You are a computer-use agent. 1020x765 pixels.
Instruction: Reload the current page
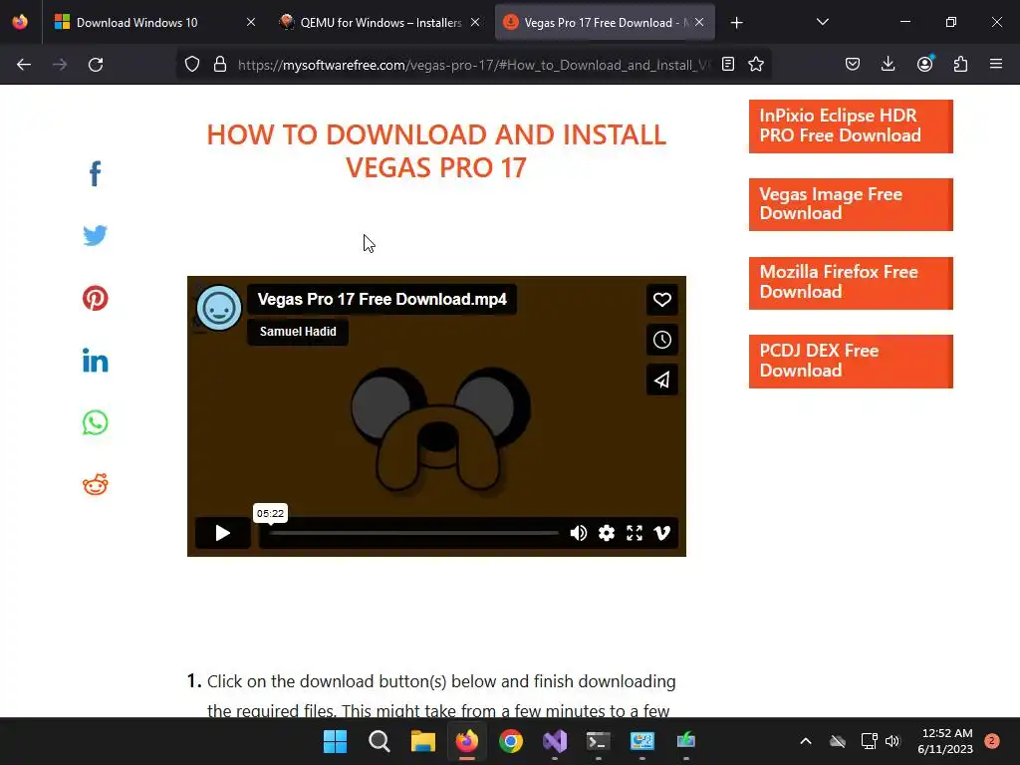click(x=96, y=65)
